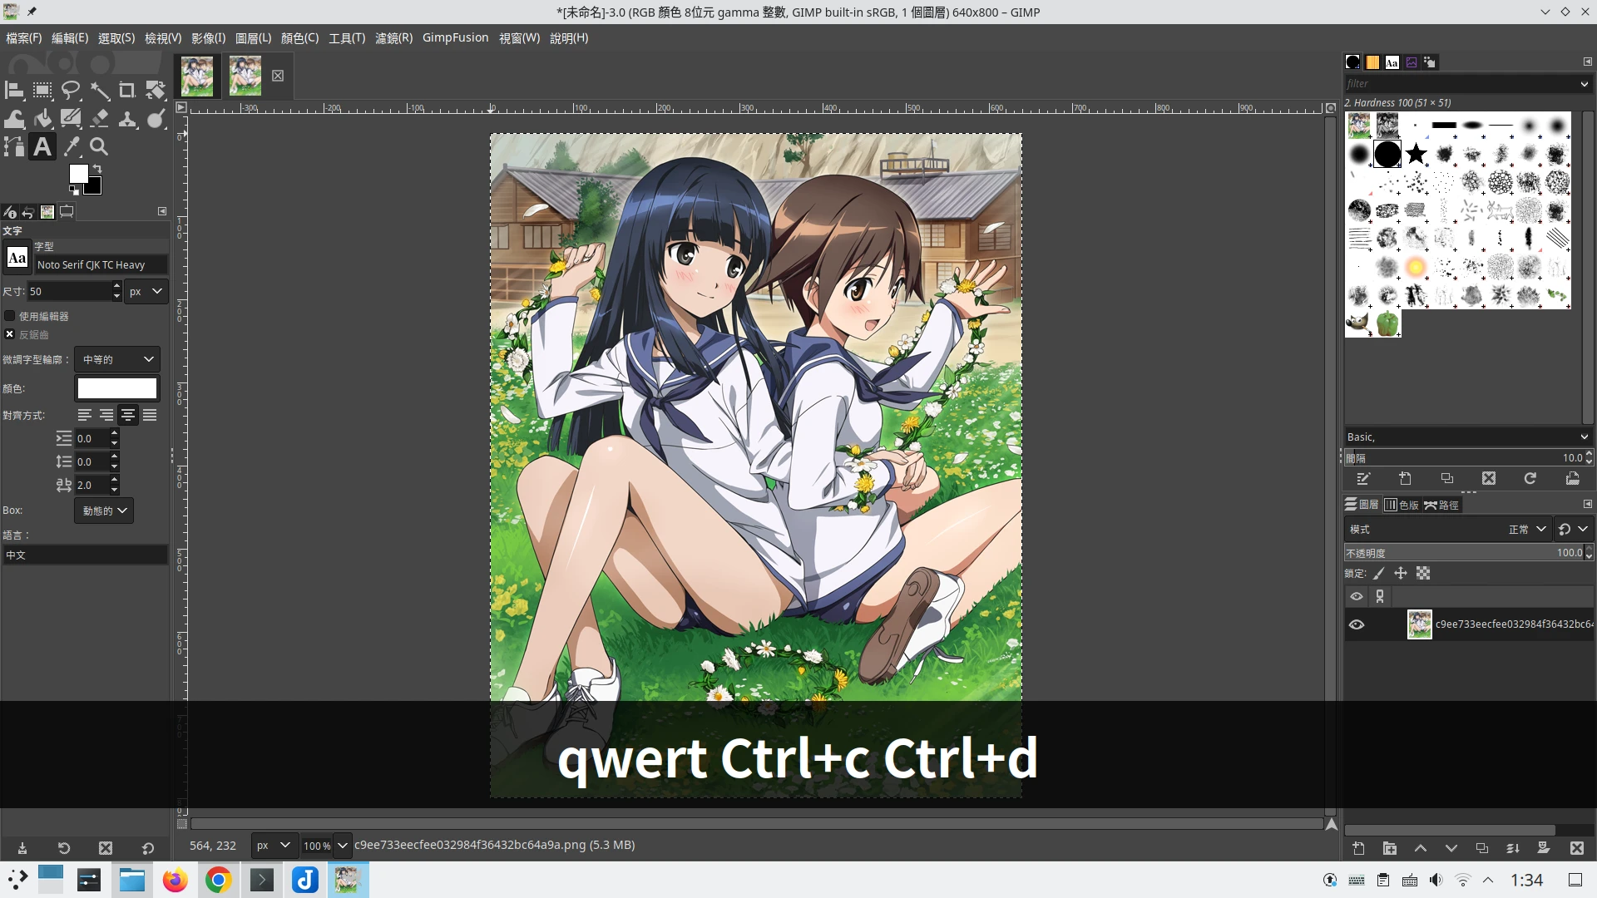Swap foreground and background colors
This screenshot has height=898, width=1597.
[97, 169]
